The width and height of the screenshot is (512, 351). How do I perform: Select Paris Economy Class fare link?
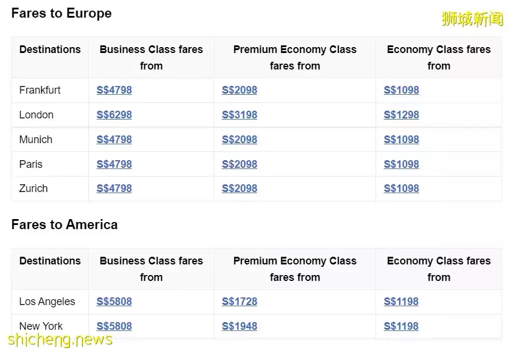click(x=401, y=164)
